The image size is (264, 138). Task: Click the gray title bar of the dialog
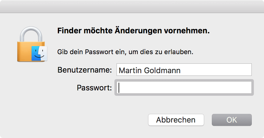point(132,6)
